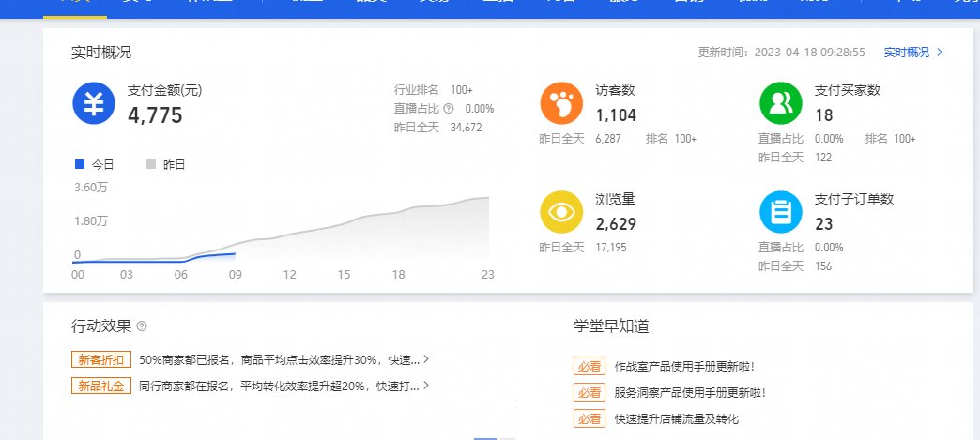Click the help icon next to 行动效果
980x440 pixels.
tap(142, 326)
